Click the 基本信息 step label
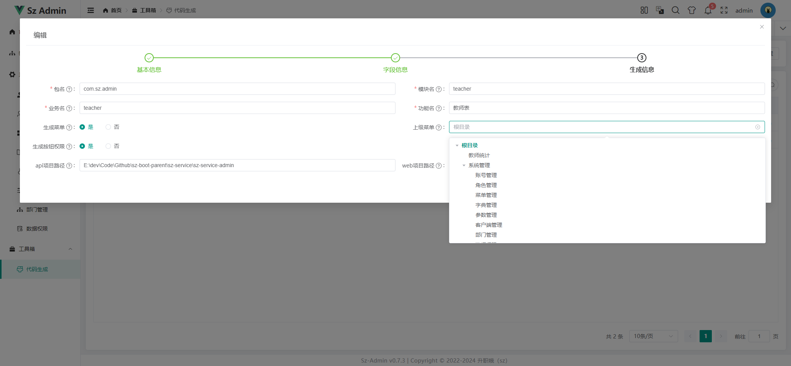 [x=149, y=70]
